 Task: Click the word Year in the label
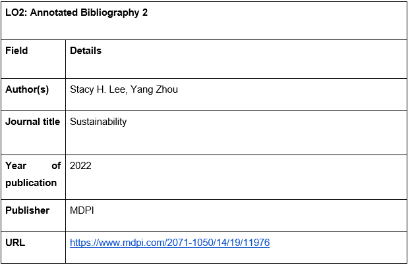pos(16,166)
